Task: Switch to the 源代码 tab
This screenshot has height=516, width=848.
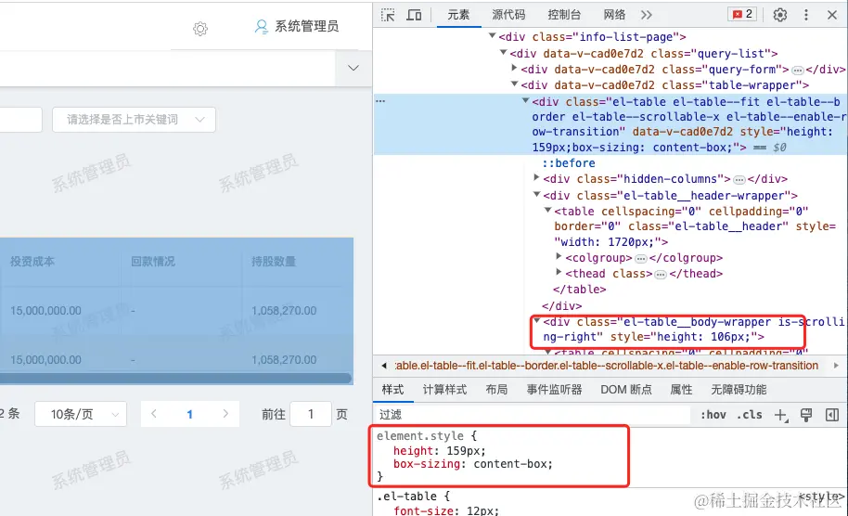Action: tap(508, 15)
